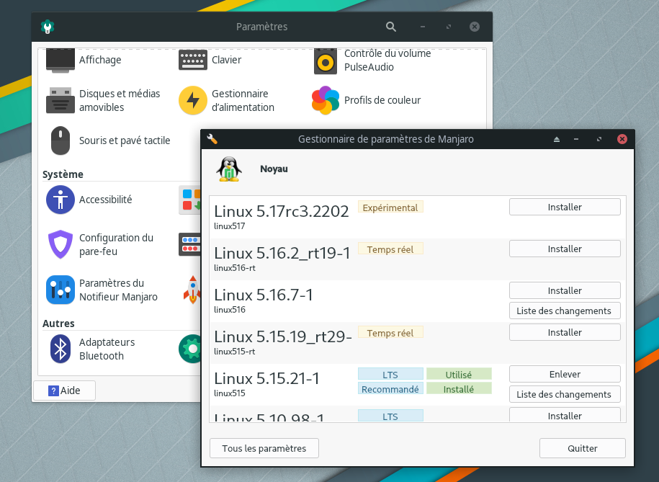Select the Linux 5.15.21-1 kernel title
The width and height of the screenshot is (659, 482).
pos(266,378)
